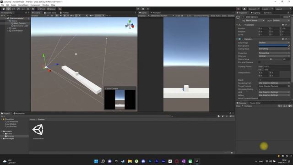This screenshot has width=293, height=165.
Task: Open the Assets menu
Action: pos(13,5)
